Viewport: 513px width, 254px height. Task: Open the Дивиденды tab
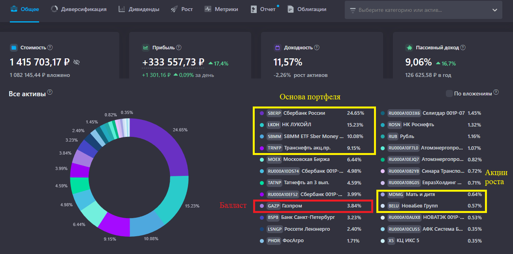coord(139,9)
